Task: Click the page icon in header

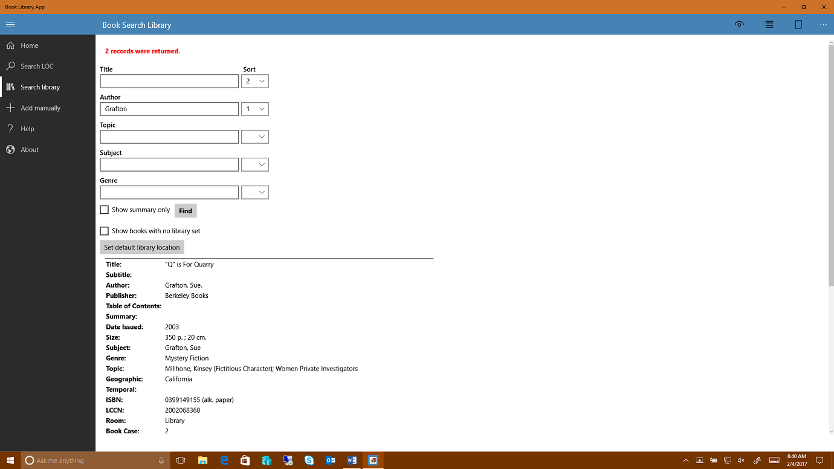Action: [x=798, y=25]
